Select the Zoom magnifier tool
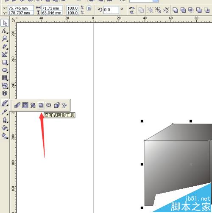The width and height of the screenshot is (212, 213). coord(5,39)
